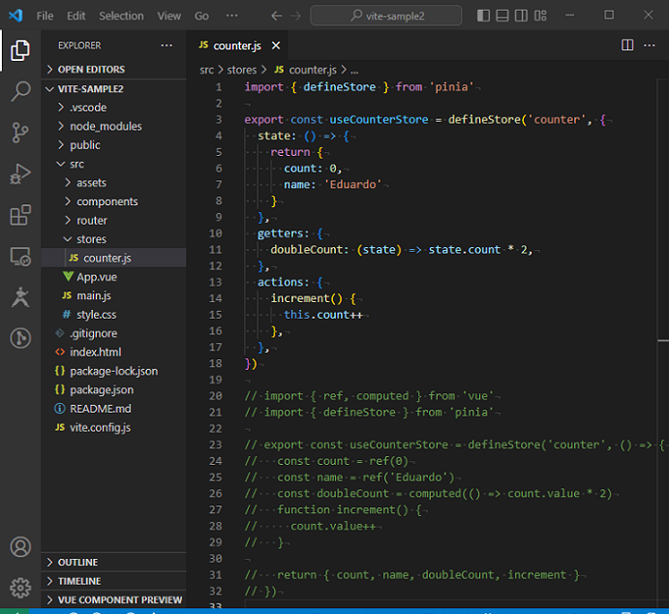Toggle Secondary Side Bar visibility

(x=521, y=15)
